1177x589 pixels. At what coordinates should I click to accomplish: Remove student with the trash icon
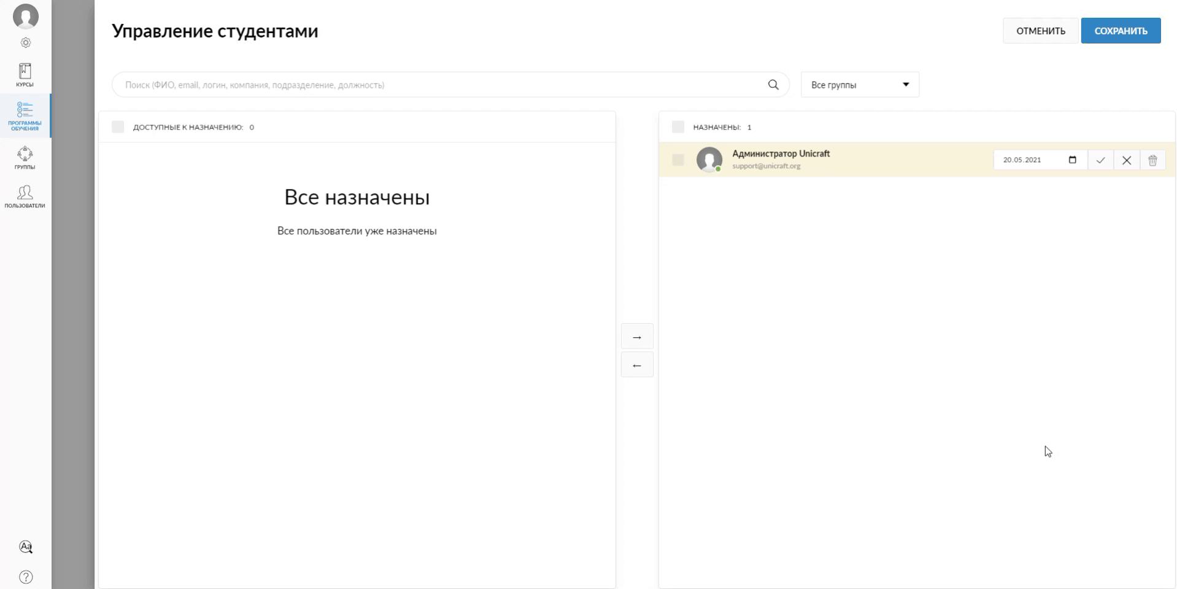pyautogui.click(x=1152, y=160)
